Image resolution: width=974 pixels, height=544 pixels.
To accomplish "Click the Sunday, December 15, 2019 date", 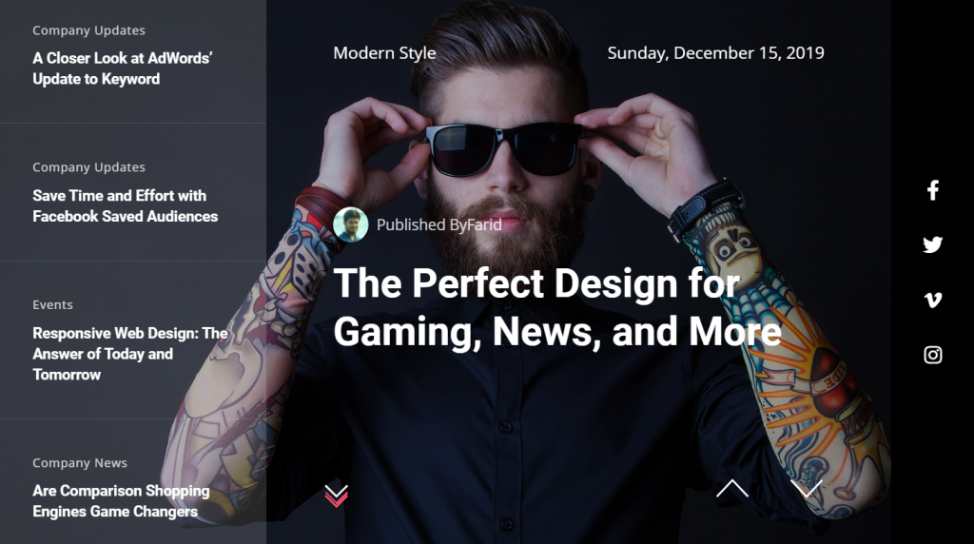I will click(715, 53).
